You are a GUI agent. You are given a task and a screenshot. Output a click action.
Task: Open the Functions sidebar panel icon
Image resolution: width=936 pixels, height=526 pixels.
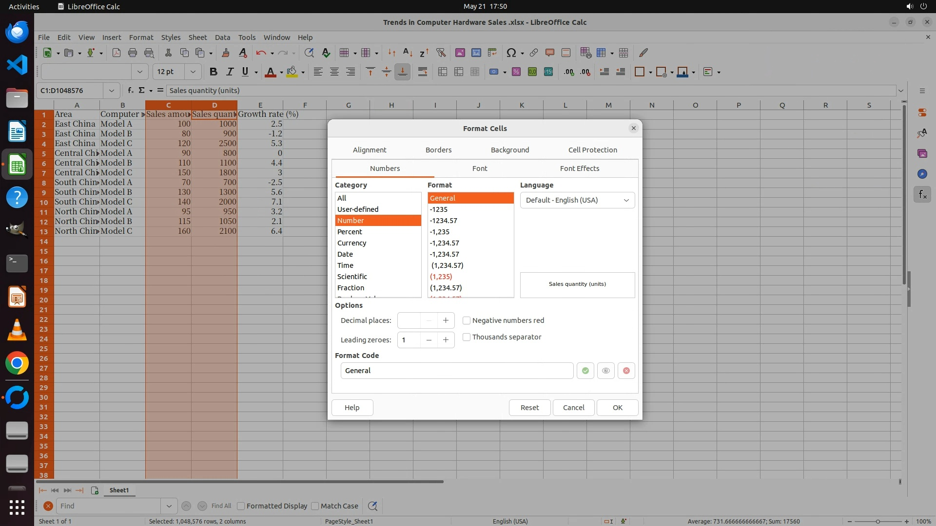pos(922,195)
